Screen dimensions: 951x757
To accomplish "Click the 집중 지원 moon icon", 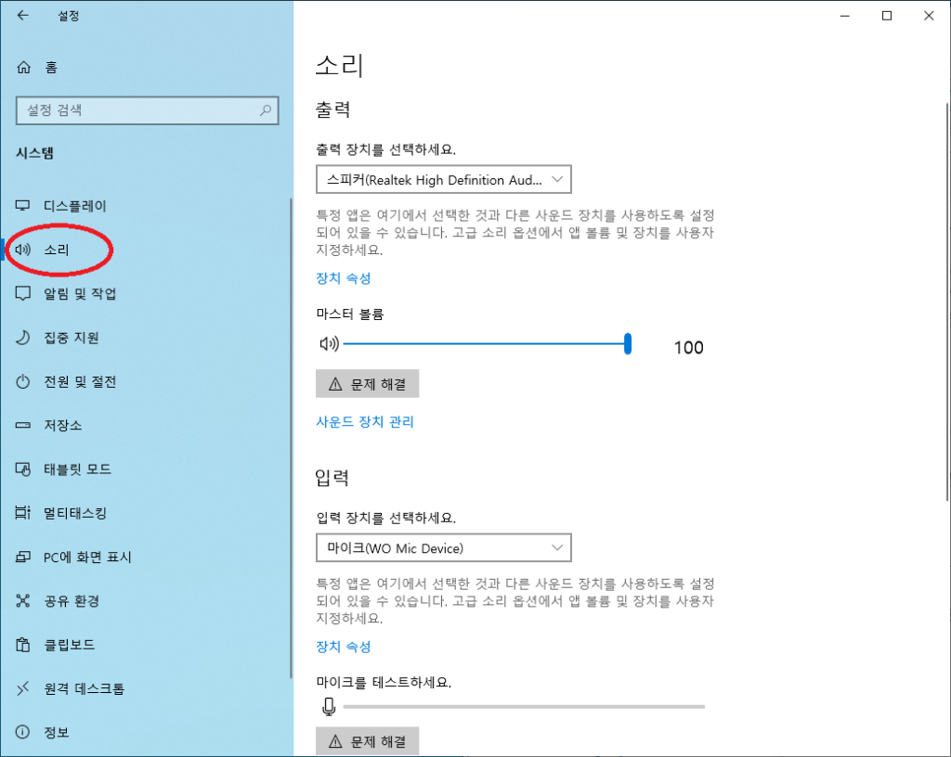I will [24, 338].
